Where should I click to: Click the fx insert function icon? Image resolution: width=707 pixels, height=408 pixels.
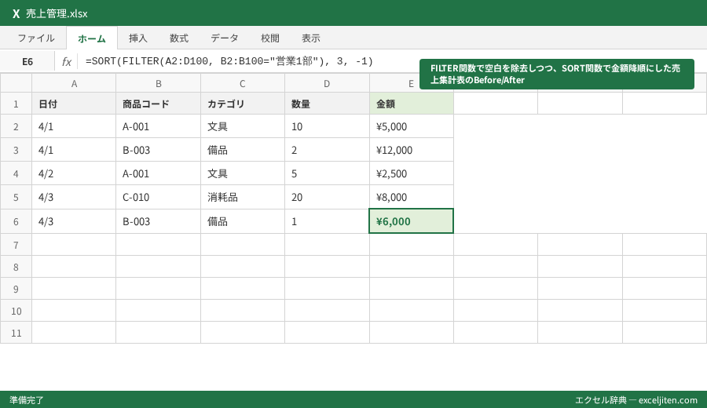pyautogui.click(x=66, y=61)
